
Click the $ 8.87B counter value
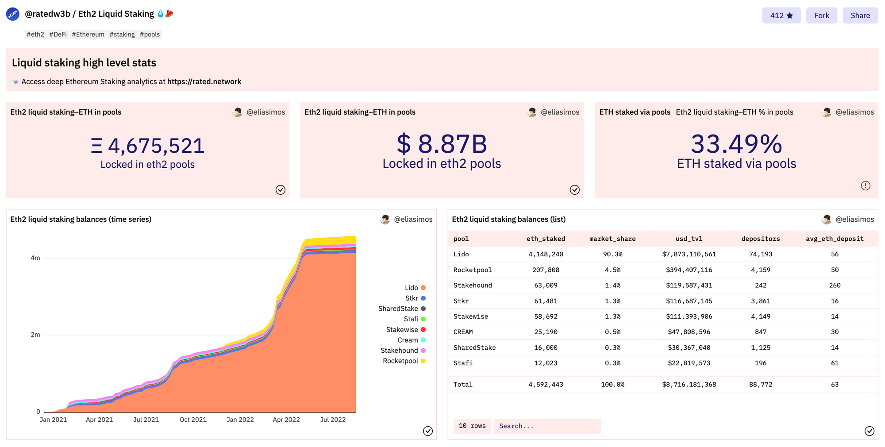442,144
